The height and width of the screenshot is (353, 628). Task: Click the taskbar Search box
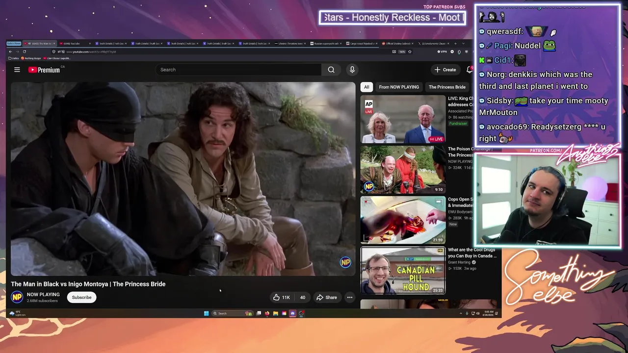click(232, 313)
